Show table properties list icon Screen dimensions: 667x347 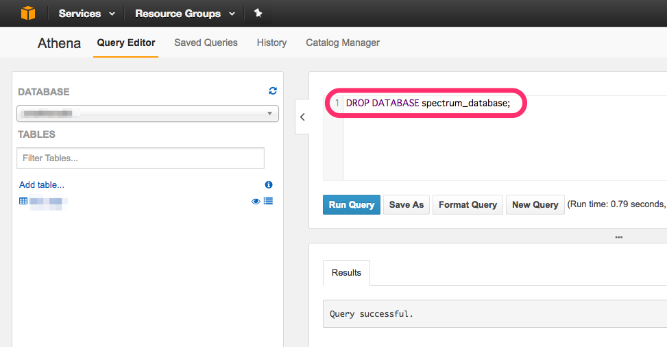click(x=268, y=201)
